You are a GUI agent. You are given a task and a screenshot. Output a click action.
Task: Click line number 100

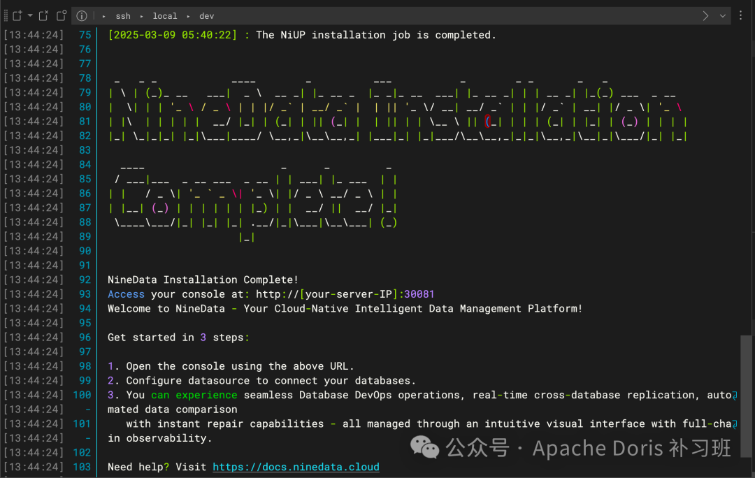click(x=82, y=395)
